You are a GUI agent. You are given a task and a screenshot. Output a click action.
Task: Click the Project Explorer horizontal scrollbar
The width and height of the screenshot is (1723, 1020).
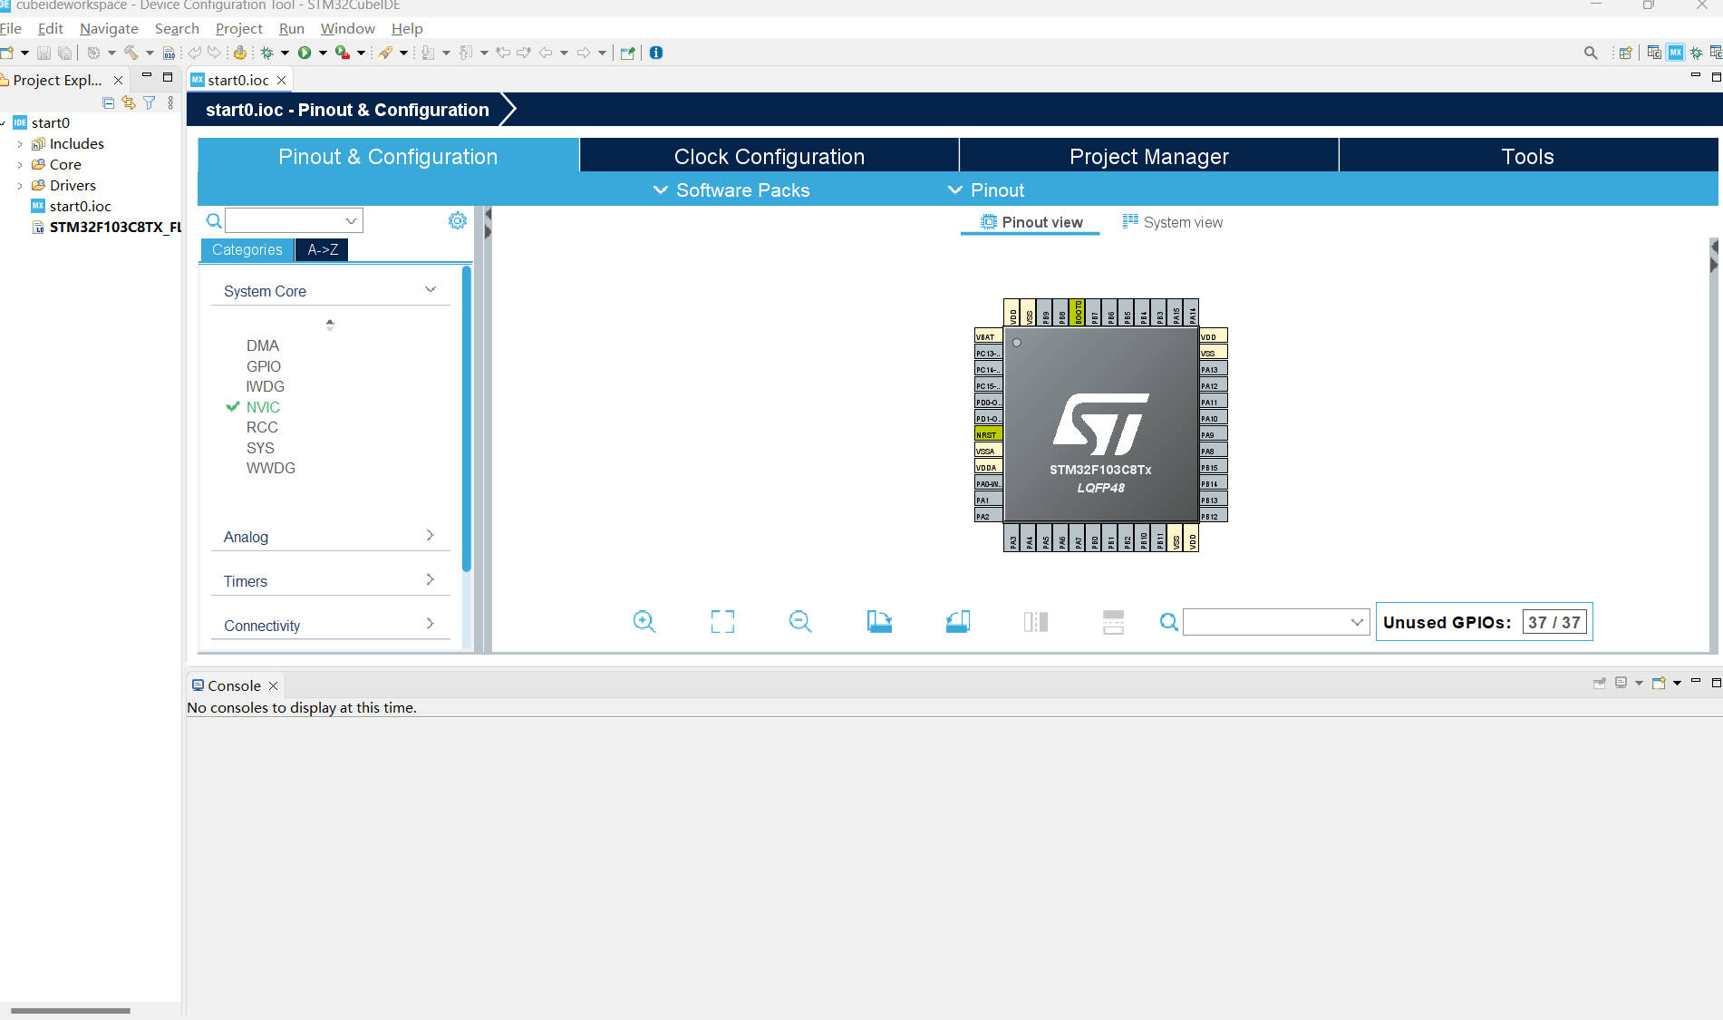coord(70,1010)
